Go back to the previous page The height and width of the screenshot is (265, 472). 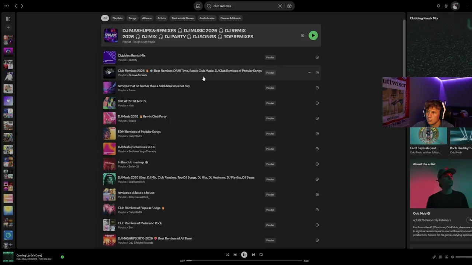click(15, 6)
